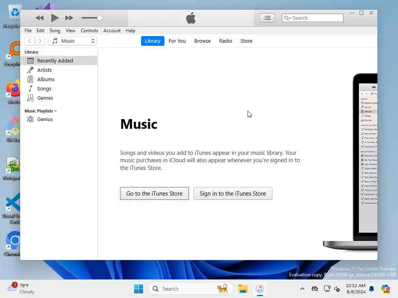398x298 pixels.
Task: Click the network display tray icon
Action: (327, 289)
